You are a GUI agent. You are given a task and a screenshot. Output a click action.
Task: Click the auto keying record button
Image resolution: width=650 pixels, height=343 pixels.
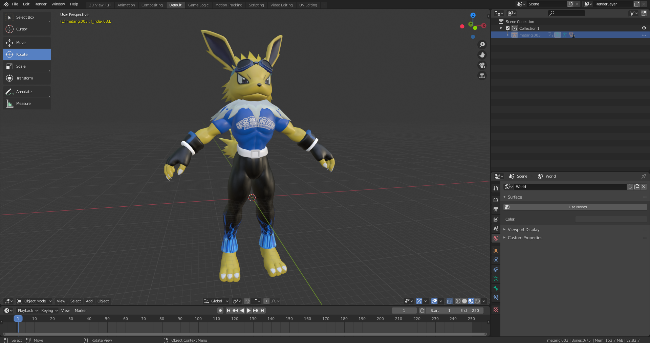pos(220,311)
